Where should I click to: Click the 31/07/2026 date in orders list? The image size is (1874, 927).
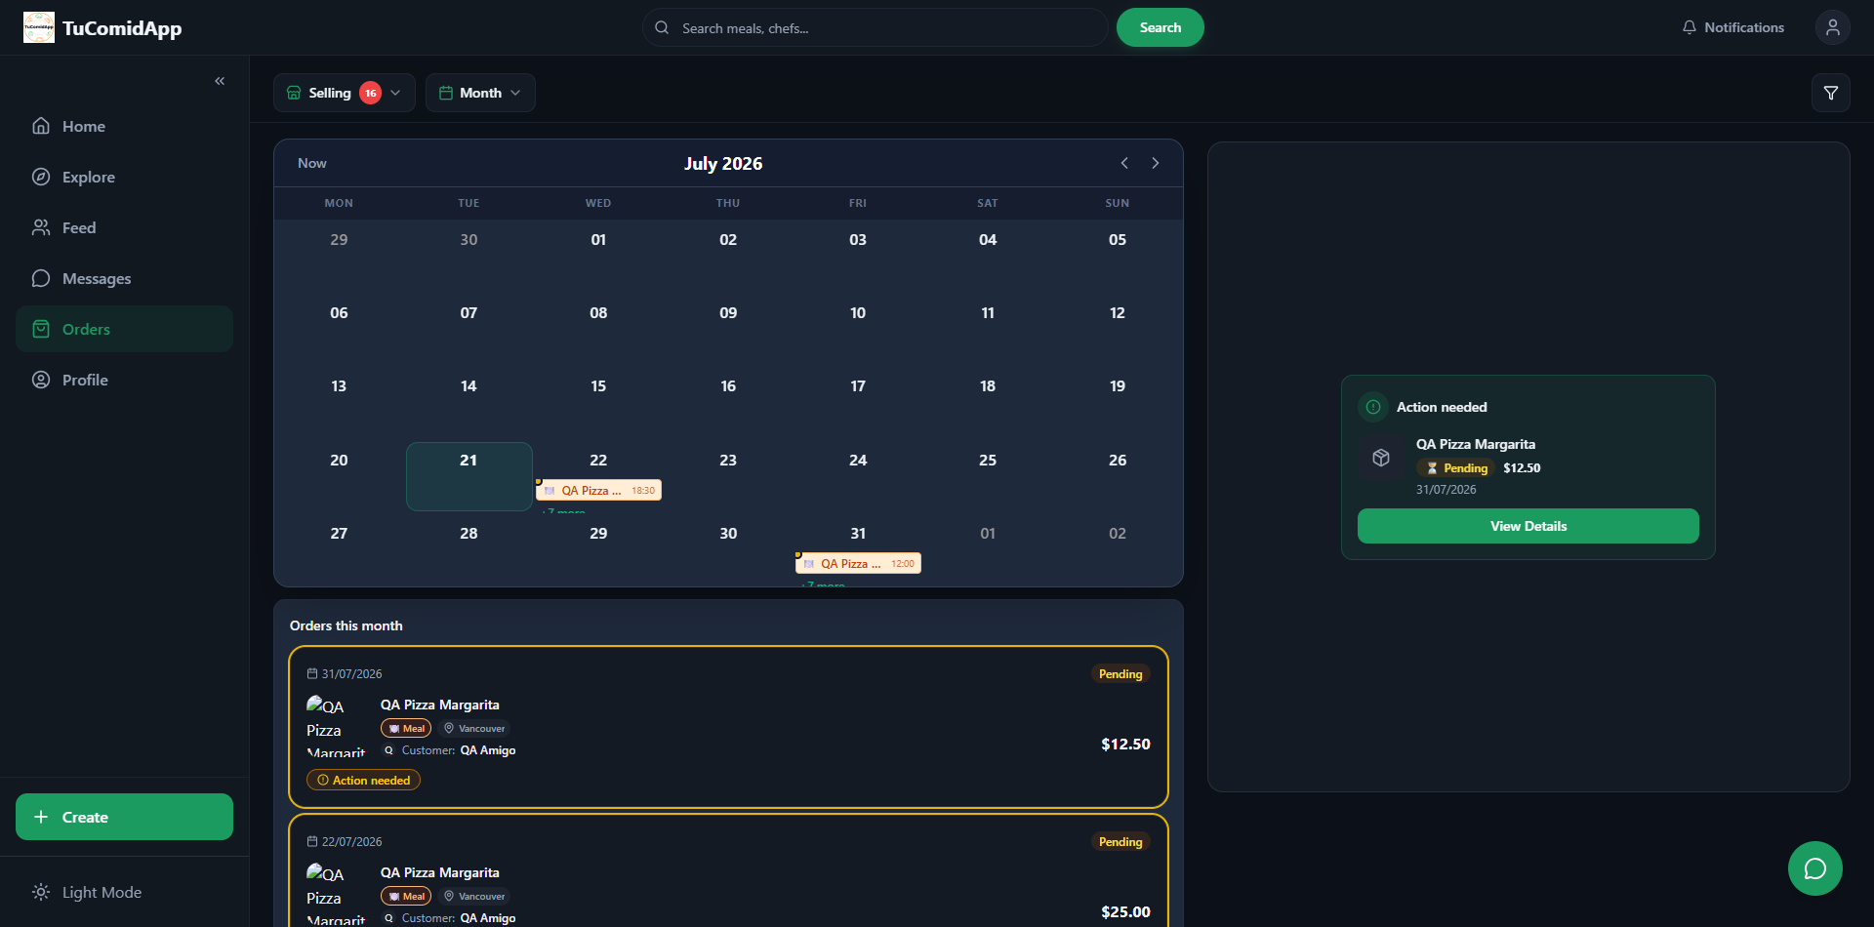tap(351, 673)
